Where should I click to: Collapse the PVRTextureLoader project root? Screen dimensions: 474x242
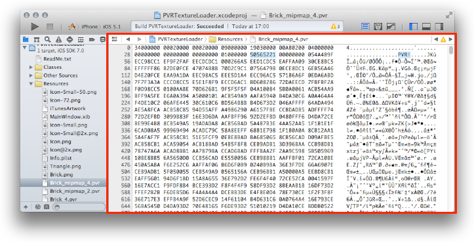tap(25, 47)
